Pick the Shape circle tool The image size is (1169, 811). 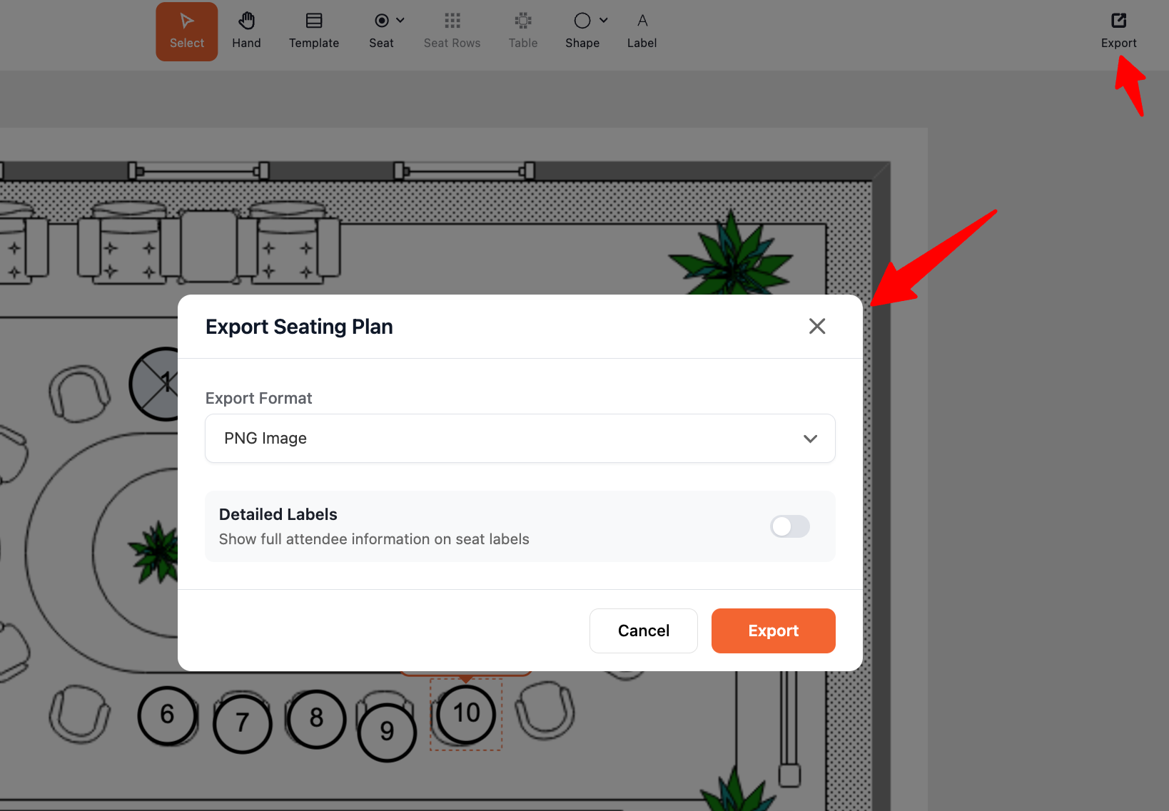click(x=582, y=21)
